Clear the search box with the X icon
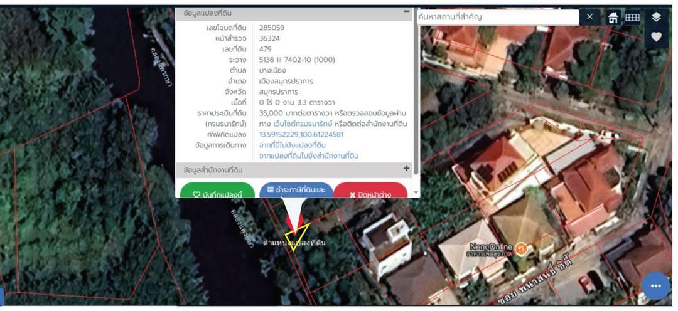 pos(589,17)
